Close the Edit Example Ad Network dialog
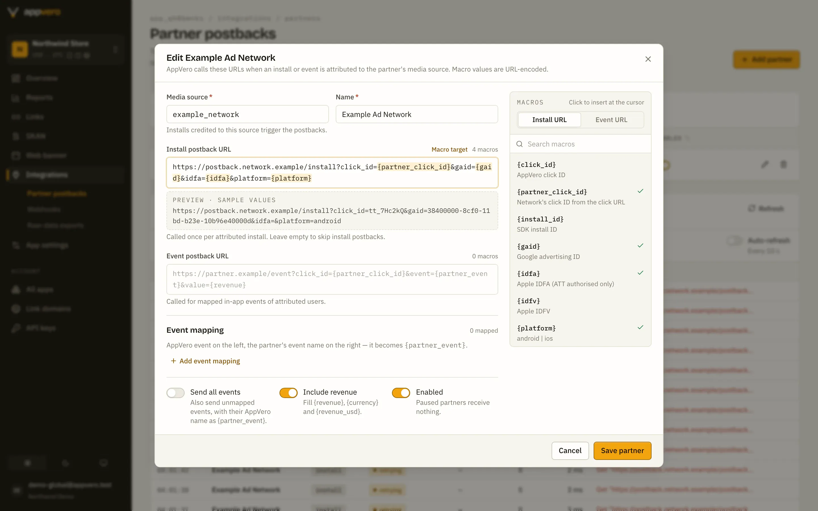 648,59
